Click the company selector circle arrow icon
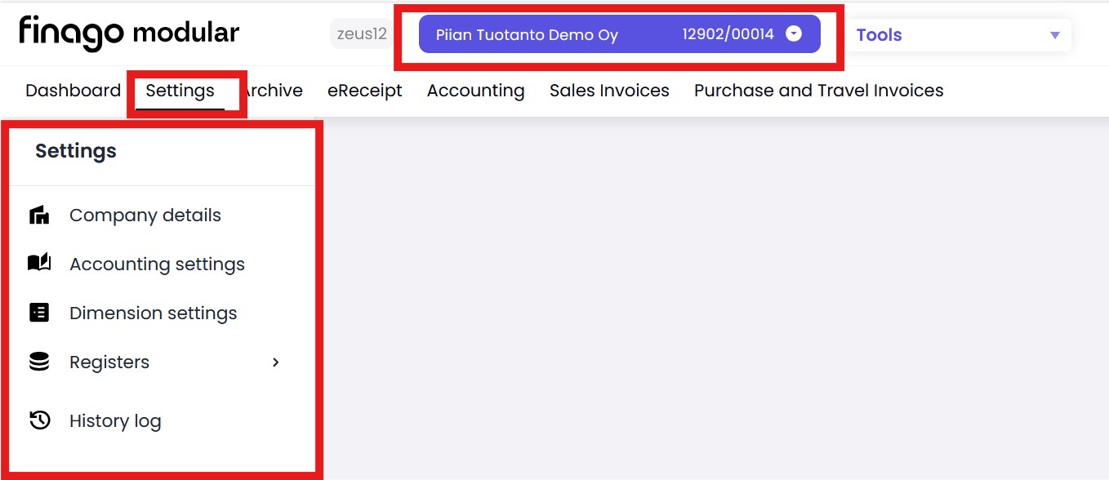The image size is (1109, 480). (794, 34)
